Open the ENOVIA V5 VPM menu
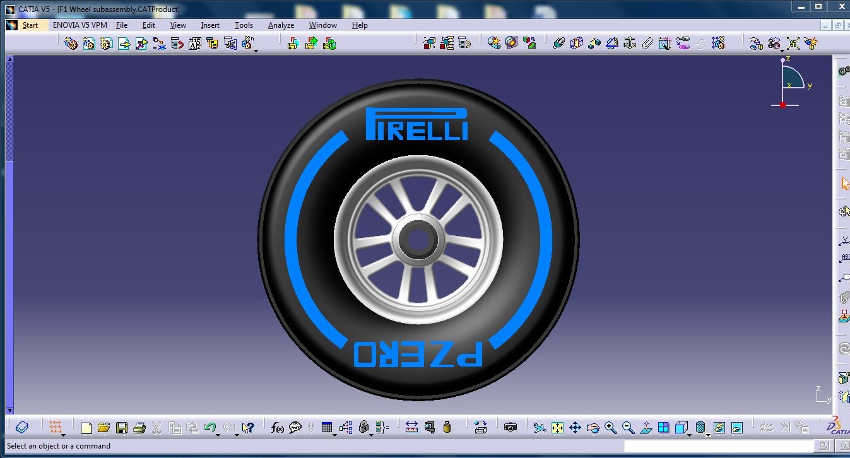This screenshot has height=458, width=850. pyautogui.click(x=80, y=25)
